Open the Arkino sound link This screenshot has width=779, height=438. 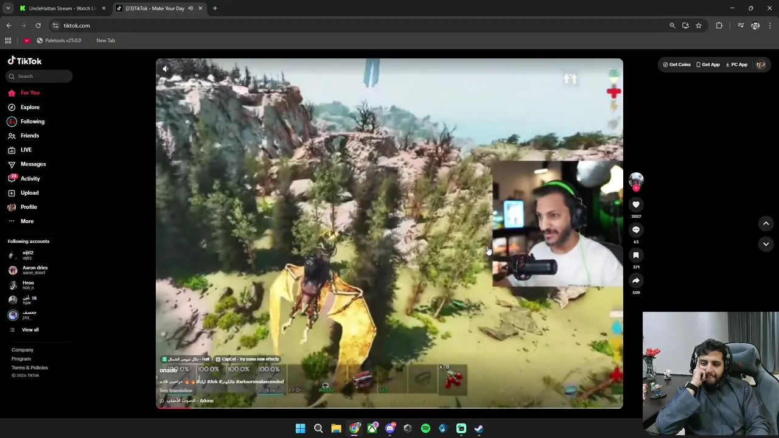(x=187, y=401)
